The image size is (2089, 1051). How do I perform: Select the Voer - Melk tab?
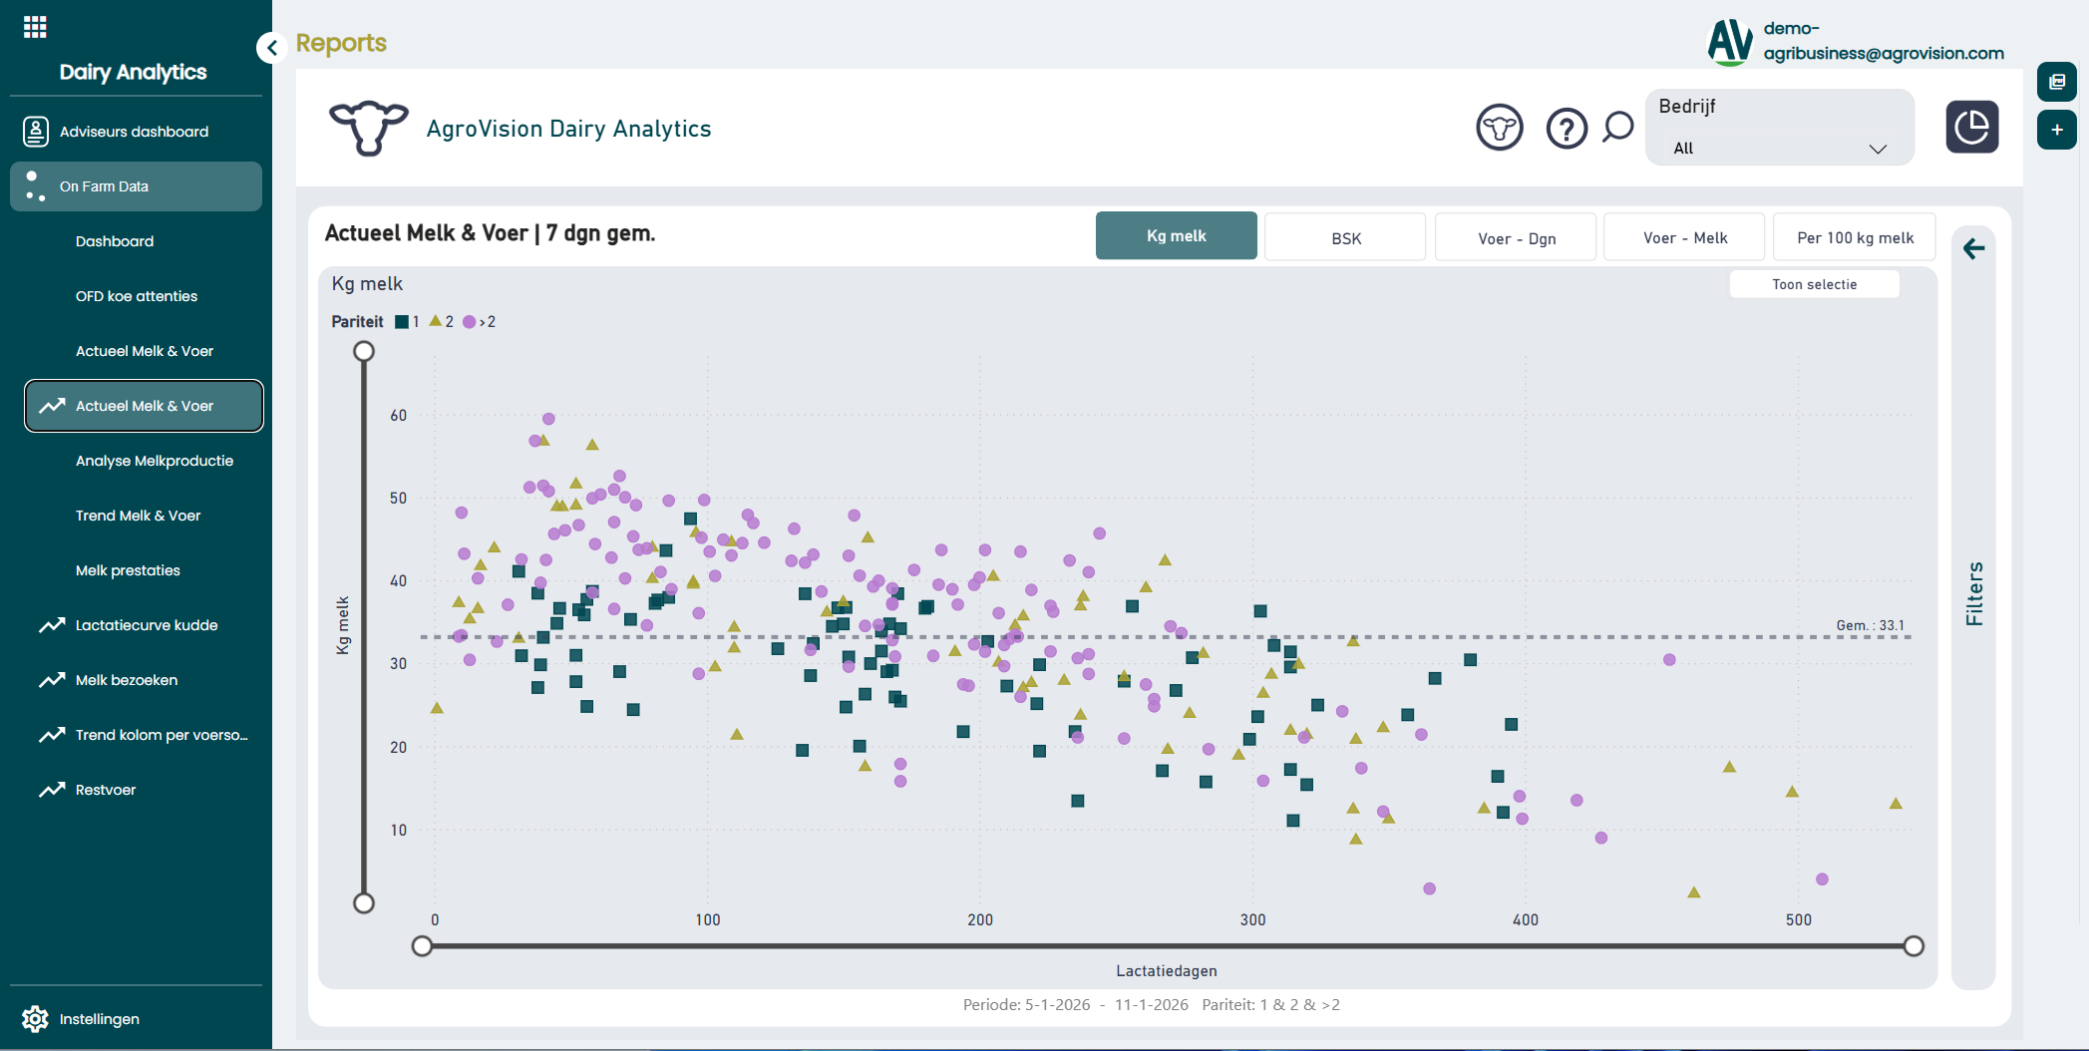(1684, 237)
